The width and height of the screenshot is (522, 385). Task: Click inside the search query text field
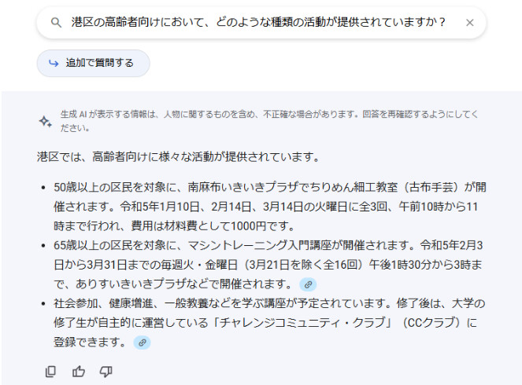[x=258, y=22]
